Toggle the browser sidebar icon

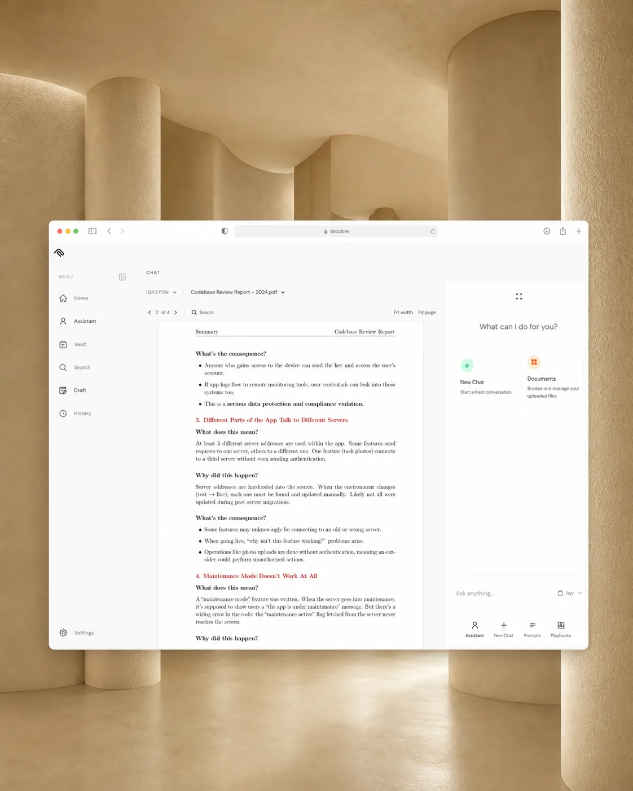click(x=93, y=231)
